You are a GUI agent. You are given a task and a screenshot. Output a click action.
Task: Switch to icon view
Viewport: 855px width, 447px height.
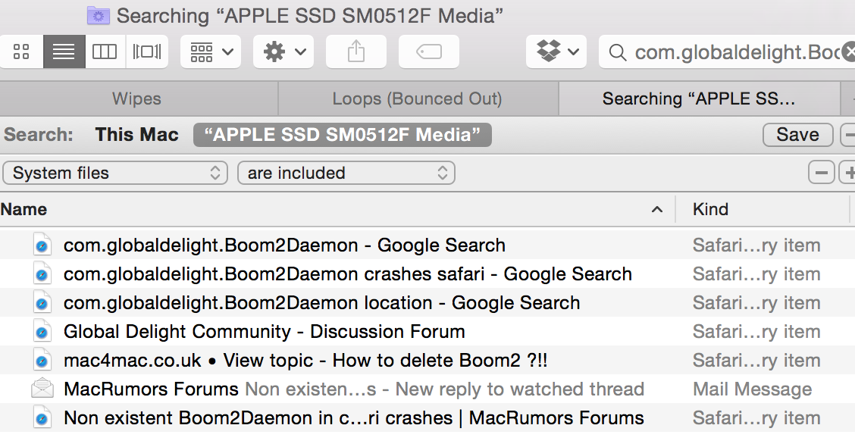click(21, 52)
